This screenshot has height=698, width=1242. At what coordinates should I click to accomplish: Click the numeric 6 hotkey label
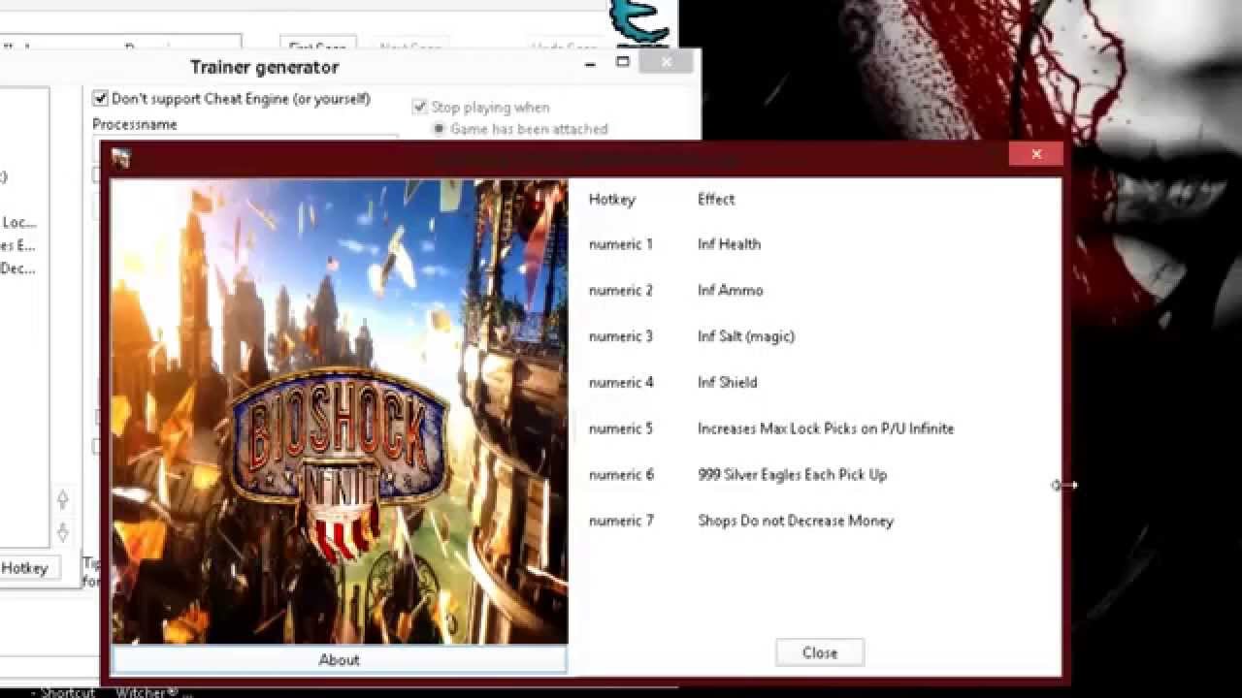click(x=621, y=475)
